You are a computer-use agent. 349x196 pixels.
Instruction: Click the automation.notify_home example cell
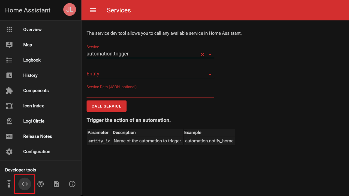pos(209,141)
